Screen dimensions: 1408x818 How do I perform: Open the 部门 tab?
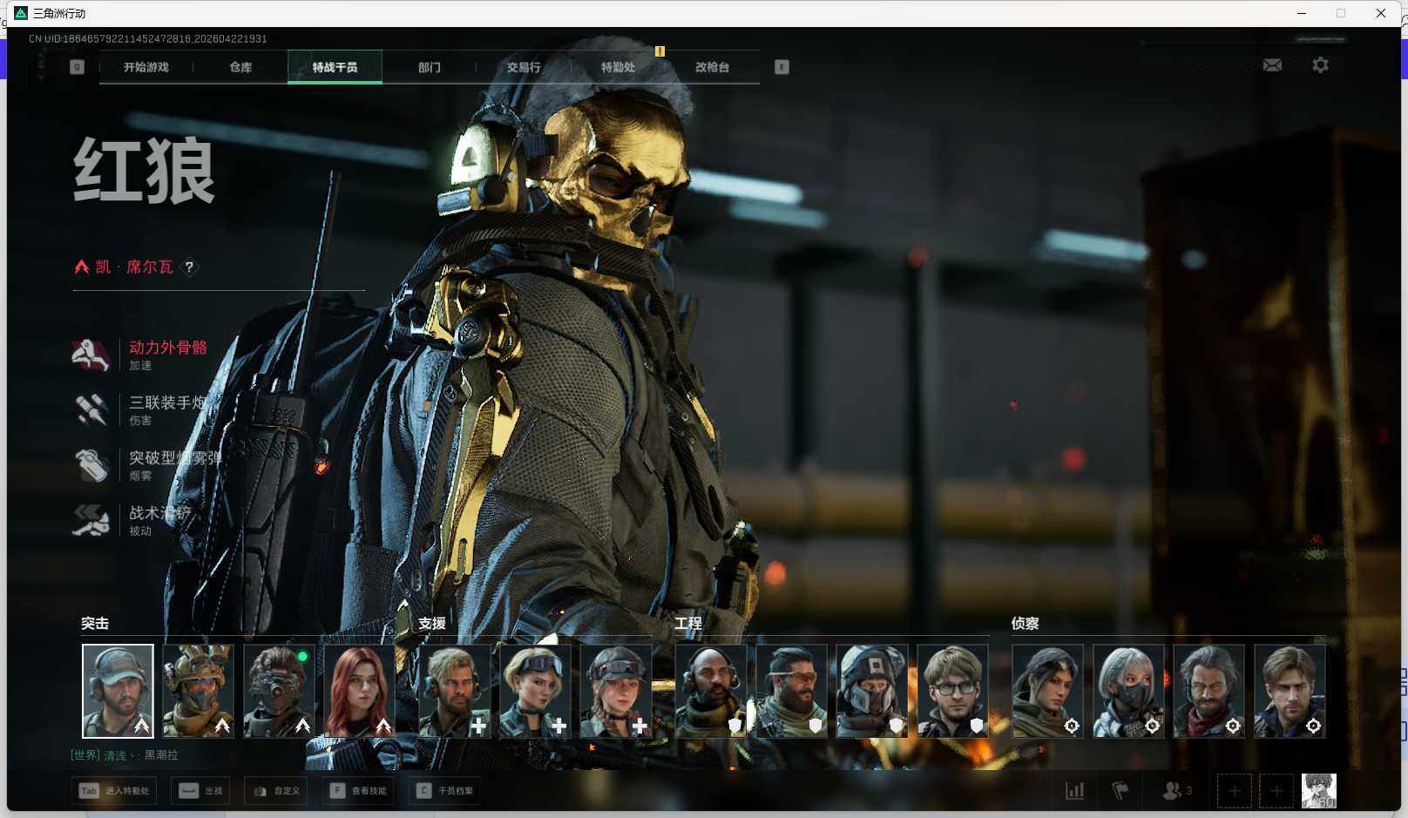point(429,67)
